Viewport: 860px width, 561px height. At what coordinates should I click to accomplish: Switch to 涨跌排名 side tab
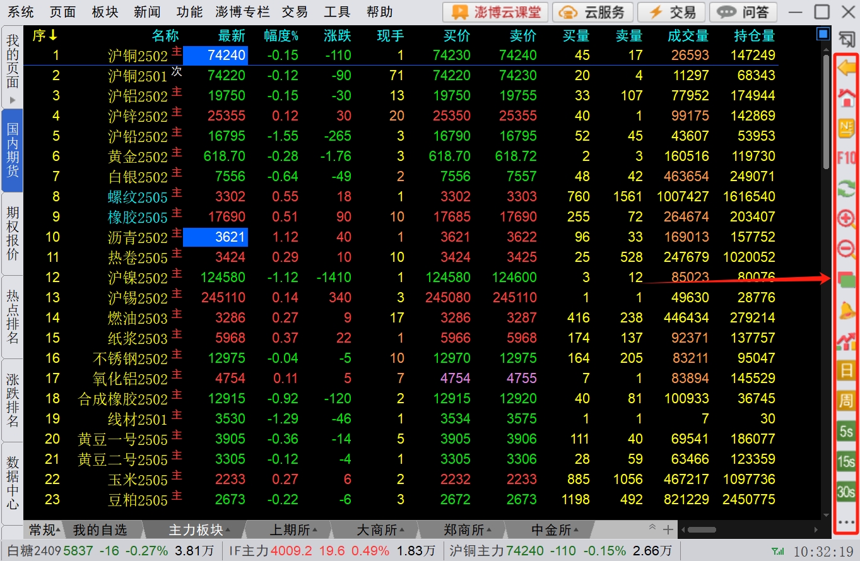point(13,400)
